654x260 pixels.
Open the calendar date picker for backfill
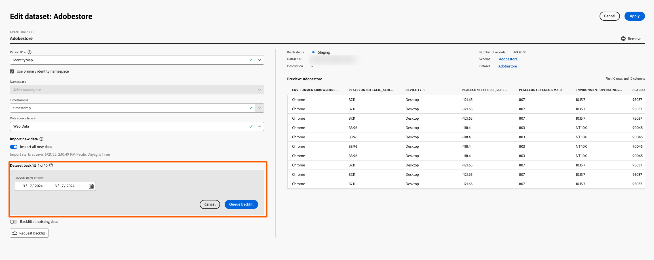pos(91,186)
